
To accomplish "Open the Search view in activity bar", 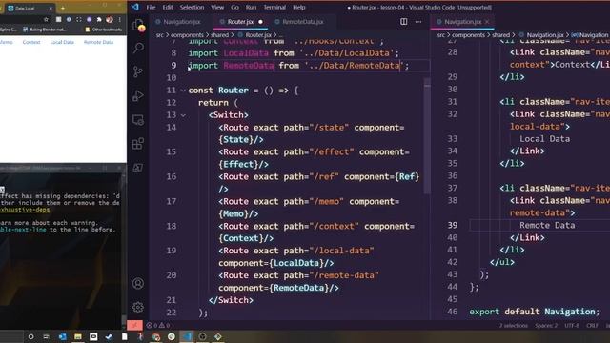I will click(138, 48).
